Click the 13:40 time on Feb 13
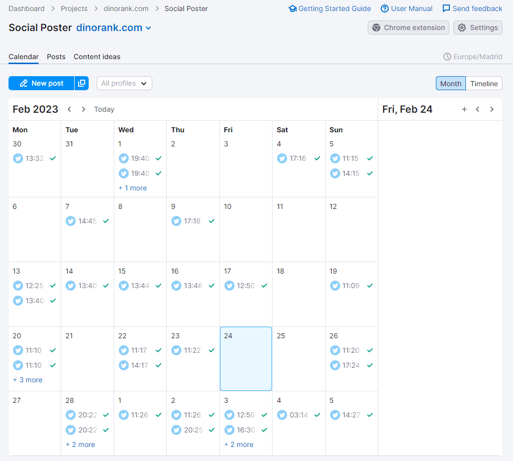This screenshot has width=513, height=461. pos(35,301)
